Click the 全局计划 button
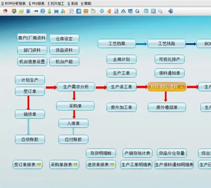The width and height of the screenshot is (211, 188). (121, 59)
